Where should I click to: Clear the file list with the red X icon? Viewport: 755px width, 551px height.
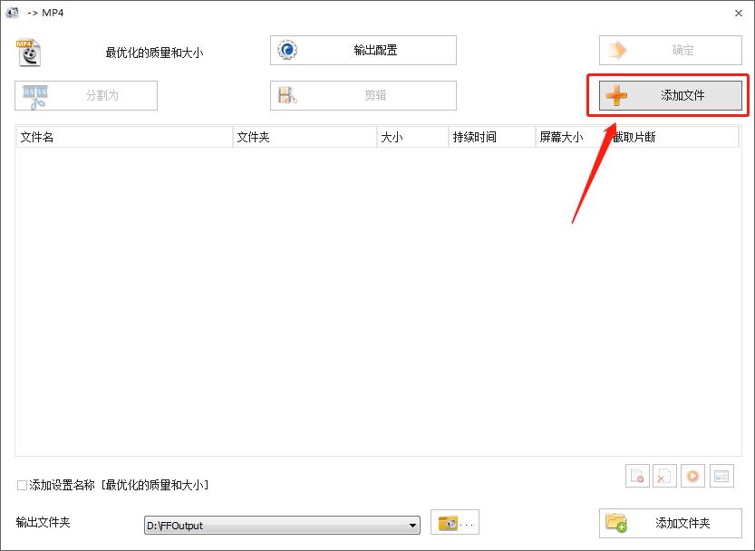coord(664,476)
